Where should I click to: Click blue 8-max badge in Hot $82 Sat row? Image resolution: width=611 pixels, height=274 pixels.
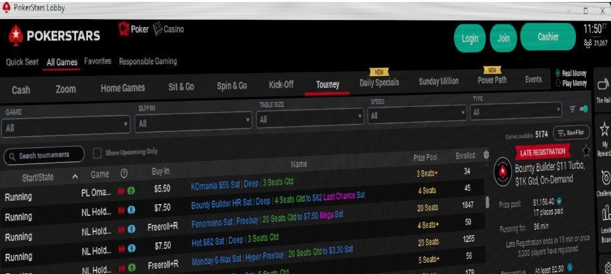click(132, 249)
